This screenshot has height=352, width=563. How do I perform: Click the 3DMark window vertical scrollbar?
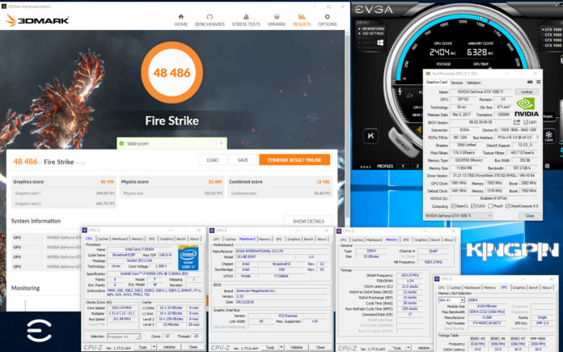[x=347, y=124]
